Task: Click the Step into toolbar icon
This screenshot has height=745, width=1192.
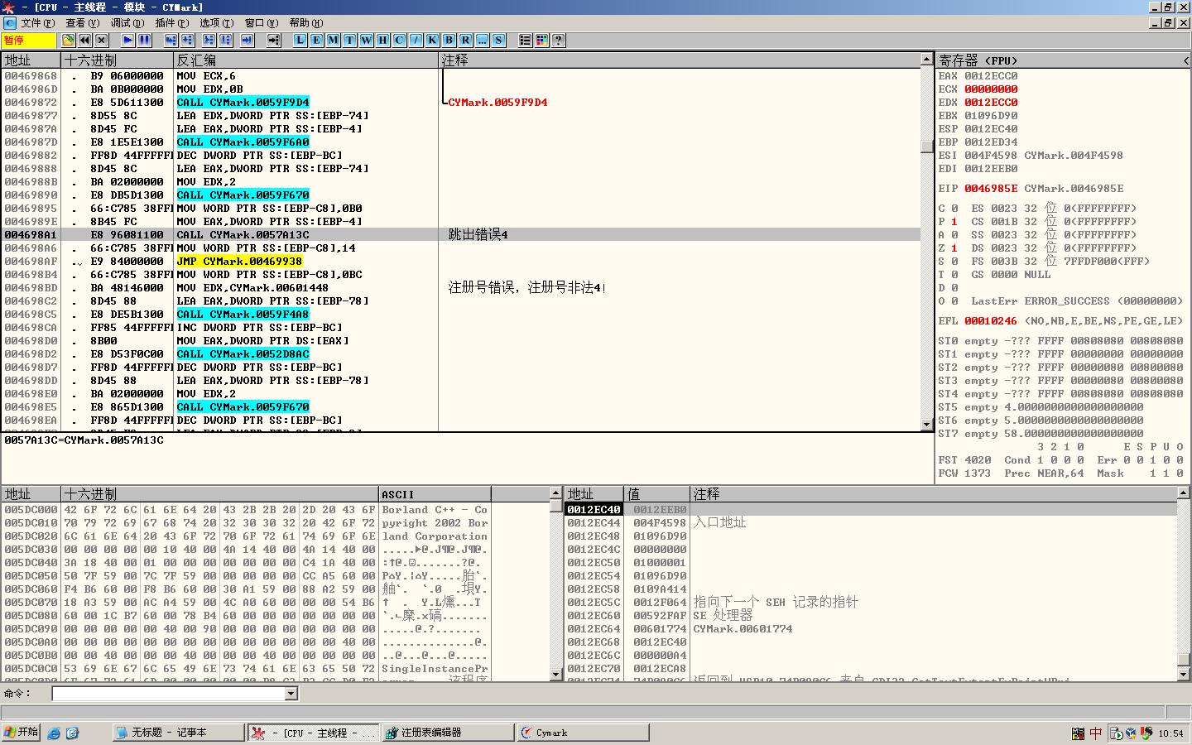Action: (171, 40)
